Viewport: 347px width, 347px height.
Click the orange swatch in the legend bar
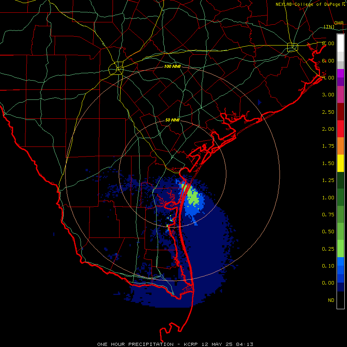340,146
